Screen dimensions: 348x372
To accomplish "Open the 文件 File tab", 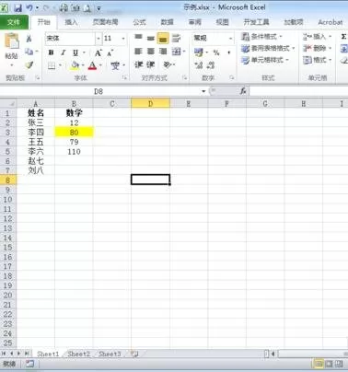I will 14,22.
